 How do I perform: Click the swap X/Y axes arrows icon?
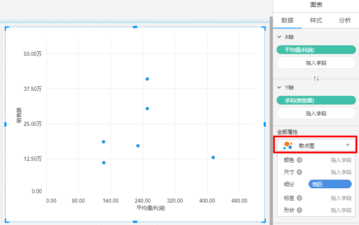316,79
